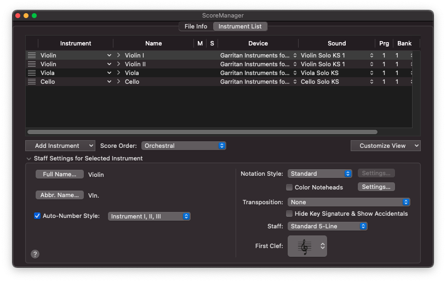The width and height of the screenshot is (446, 282).
Task: Click the drag handle icon for Violin II row
Action: point(32,64)
